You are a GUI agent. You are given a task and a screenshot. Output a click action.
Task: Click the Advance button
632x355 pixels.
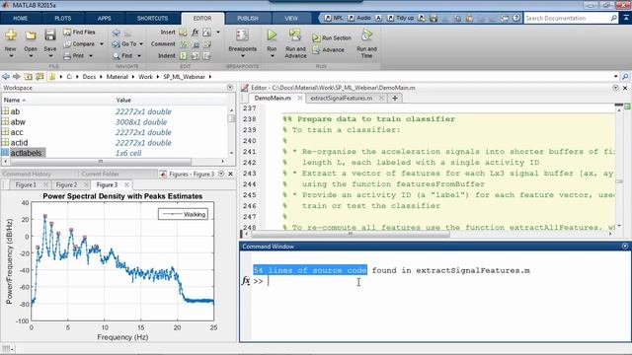(328, 50)
